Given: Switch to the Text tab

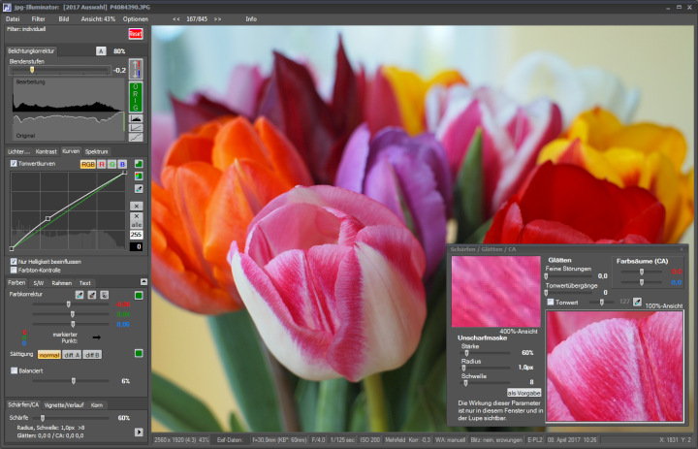Looking at the screenshot, I should (84, 283).
